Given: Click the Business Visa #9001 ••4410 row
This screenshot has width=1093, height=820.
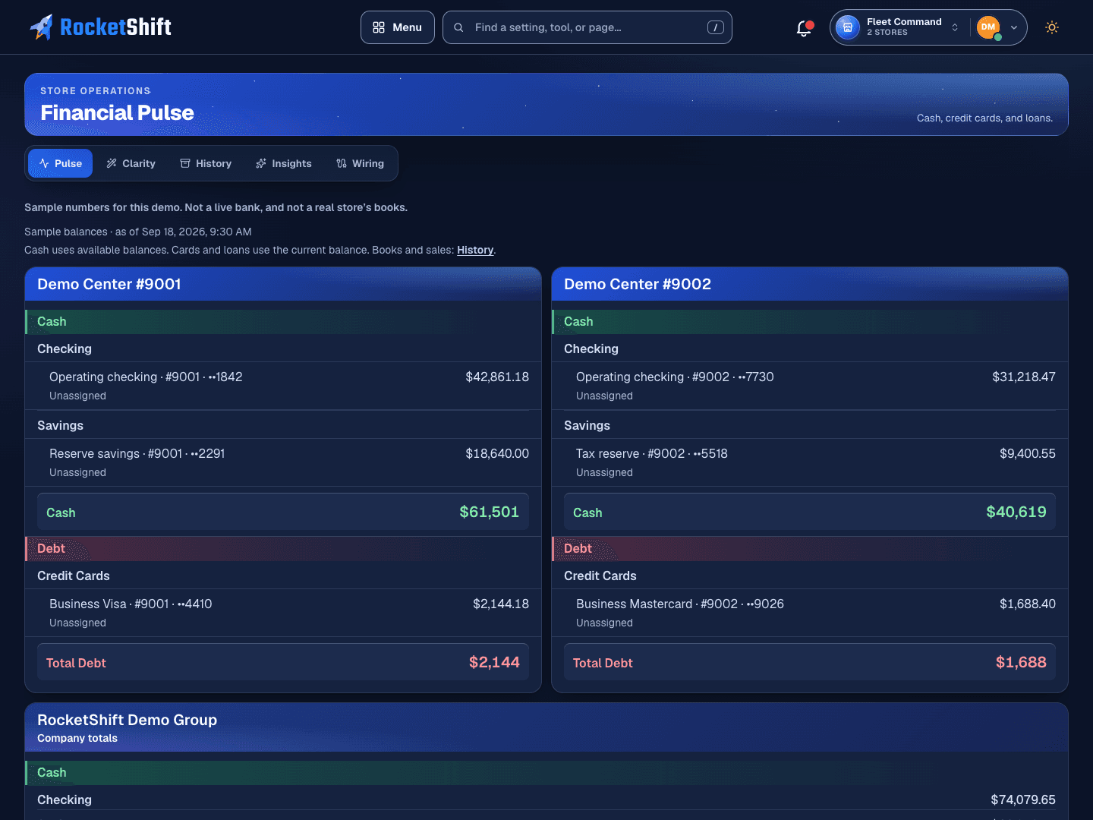Looking at the screenshot, I should [x=283, y=613].
